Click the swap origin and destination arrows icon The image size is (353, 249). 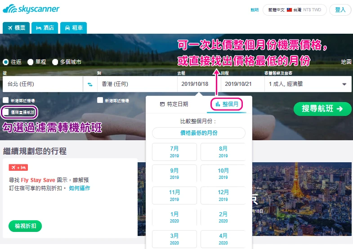coord(90,84)
